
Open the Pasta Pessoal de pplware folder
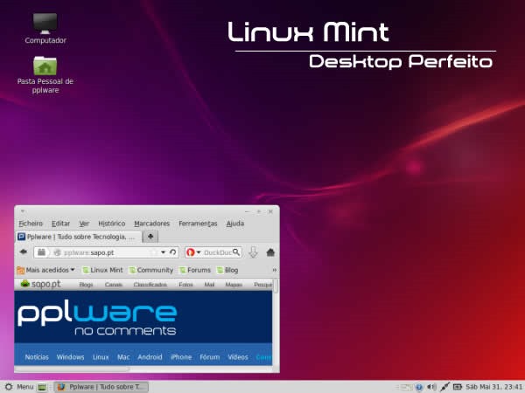45,75
